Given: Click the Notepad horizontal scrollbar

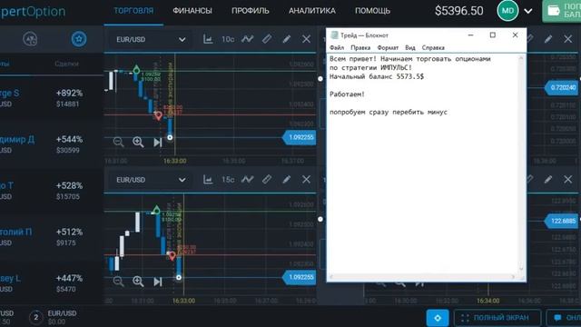Looking at the screenshot, I should [x=423, y=277].
